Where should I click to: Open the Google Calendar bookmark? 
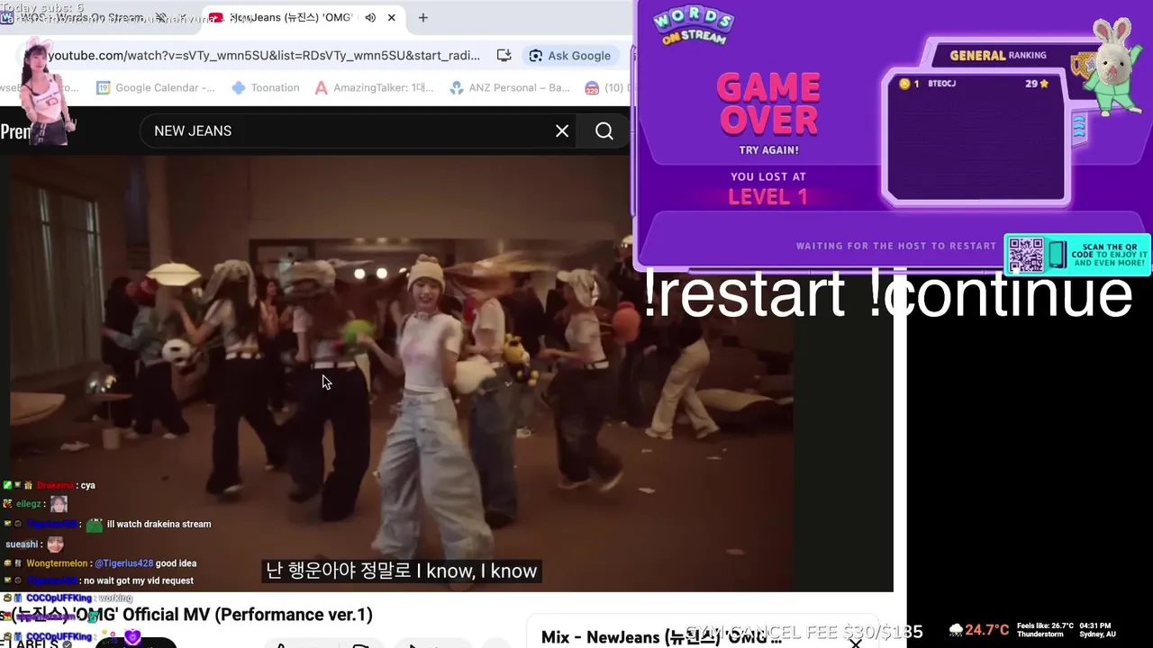point(156,87)
